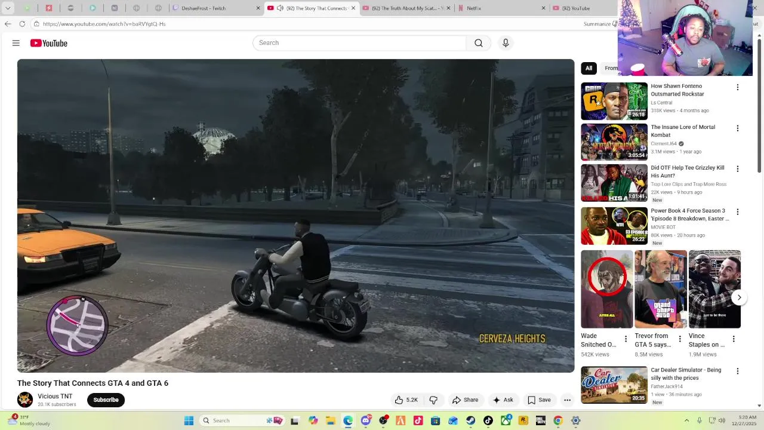Open Vince Staples short thumbnail
764x430 pixels.
click(x=714, y=289)
